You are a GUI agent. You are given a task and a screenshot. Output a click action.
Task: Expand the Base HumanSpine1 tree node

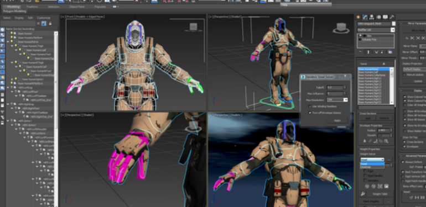coord(12,79)
